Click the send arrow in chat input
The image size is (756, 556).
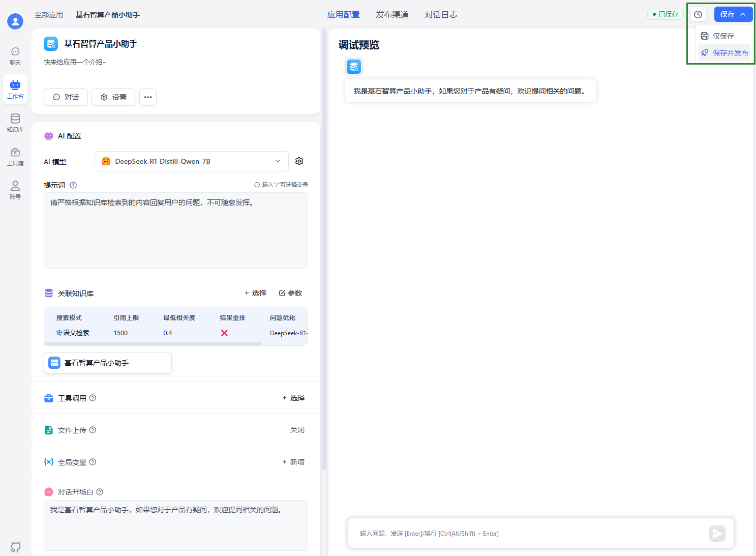717,534
